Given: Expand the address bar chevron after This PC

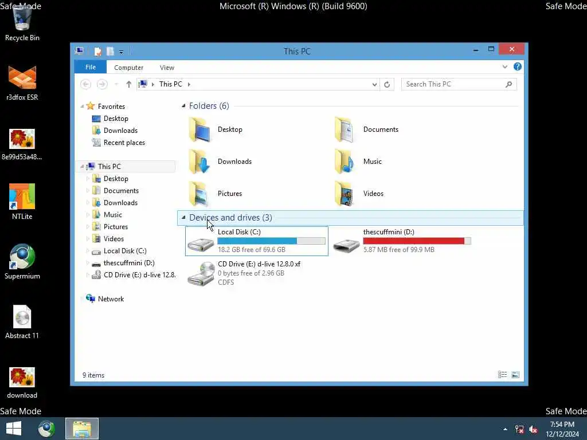Looking at the screenshot, I should point(189,85).
